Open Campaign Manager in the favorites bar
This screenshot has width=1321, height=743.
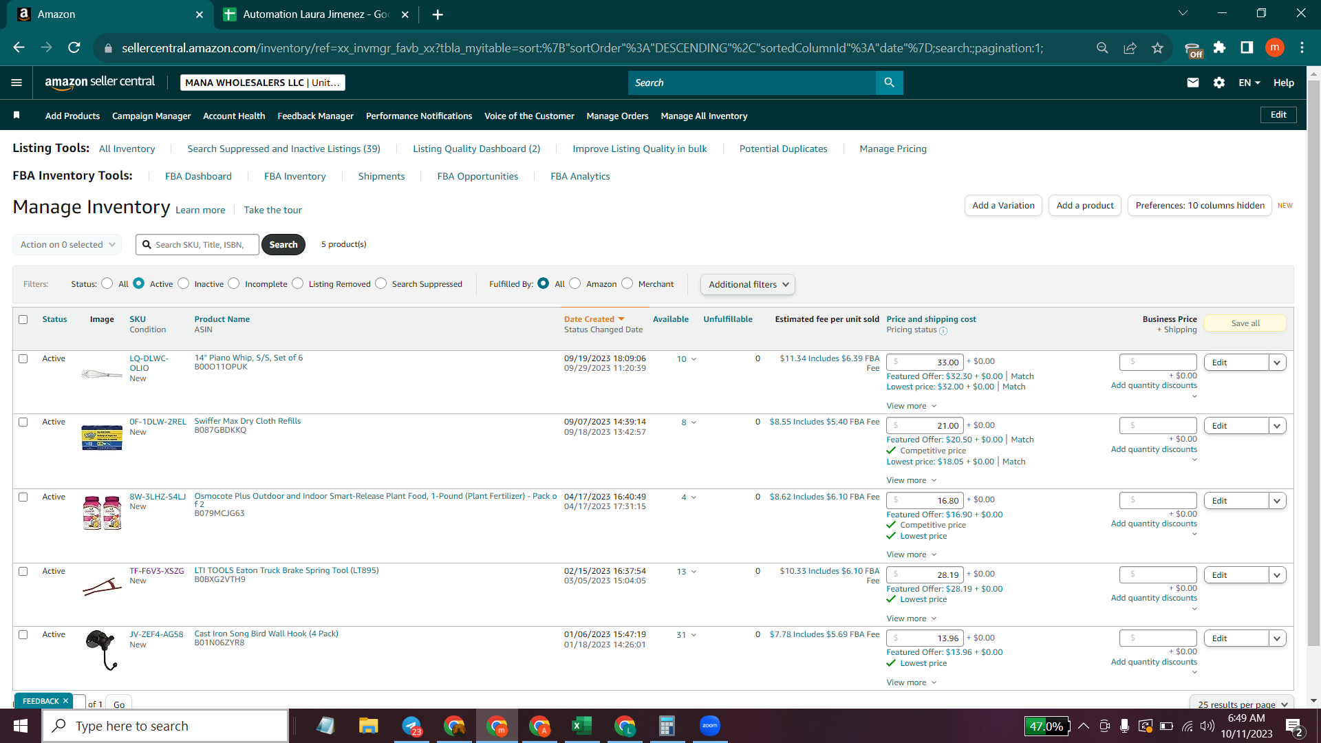[x=151, y=116]
